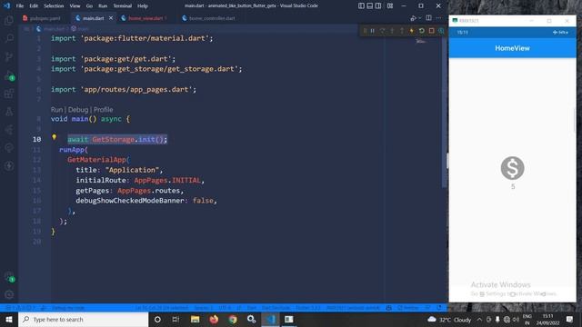
Task: Open the Accounts icon in activity bar
Action: pyautogui.click(x=9, y=276)
